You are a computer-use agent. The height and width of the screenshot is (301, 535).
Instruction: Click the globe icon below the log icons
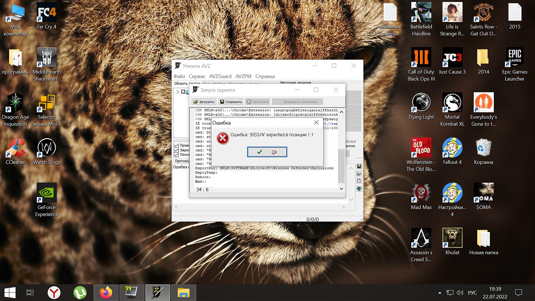point(359,189)
